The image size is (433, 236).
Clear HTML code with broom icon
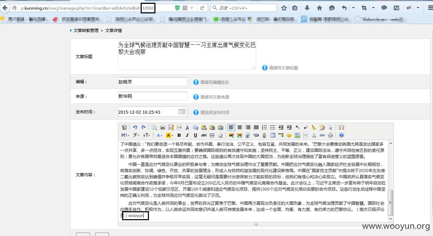point(314,127)
